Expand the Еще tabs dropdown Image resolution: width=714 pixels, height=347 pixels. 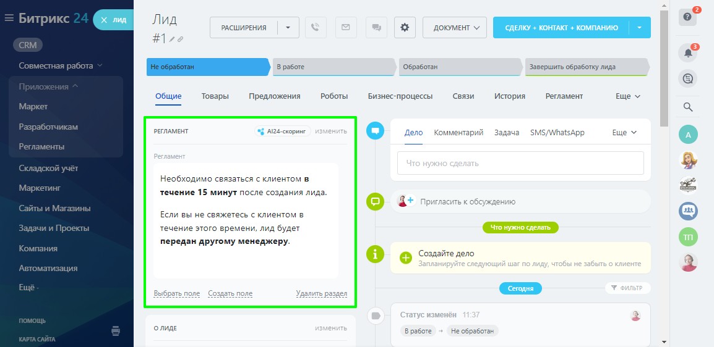[x=627, y=96]
